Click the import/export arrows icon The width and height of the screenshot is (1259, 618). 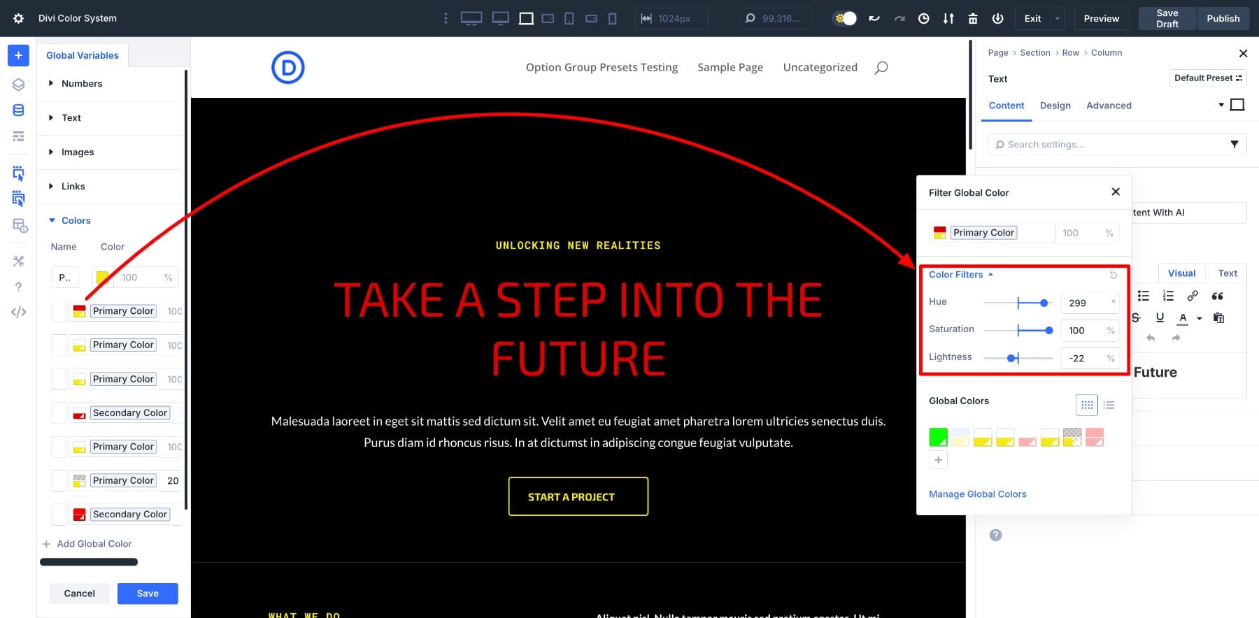click(948, 18)
